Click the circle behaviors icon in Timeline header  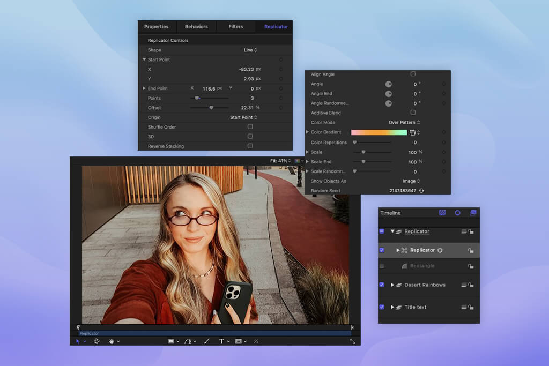458,213
